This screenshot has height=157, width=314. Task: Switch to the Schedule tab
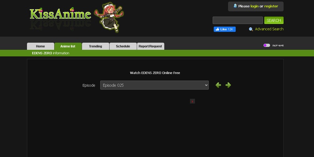123,46
